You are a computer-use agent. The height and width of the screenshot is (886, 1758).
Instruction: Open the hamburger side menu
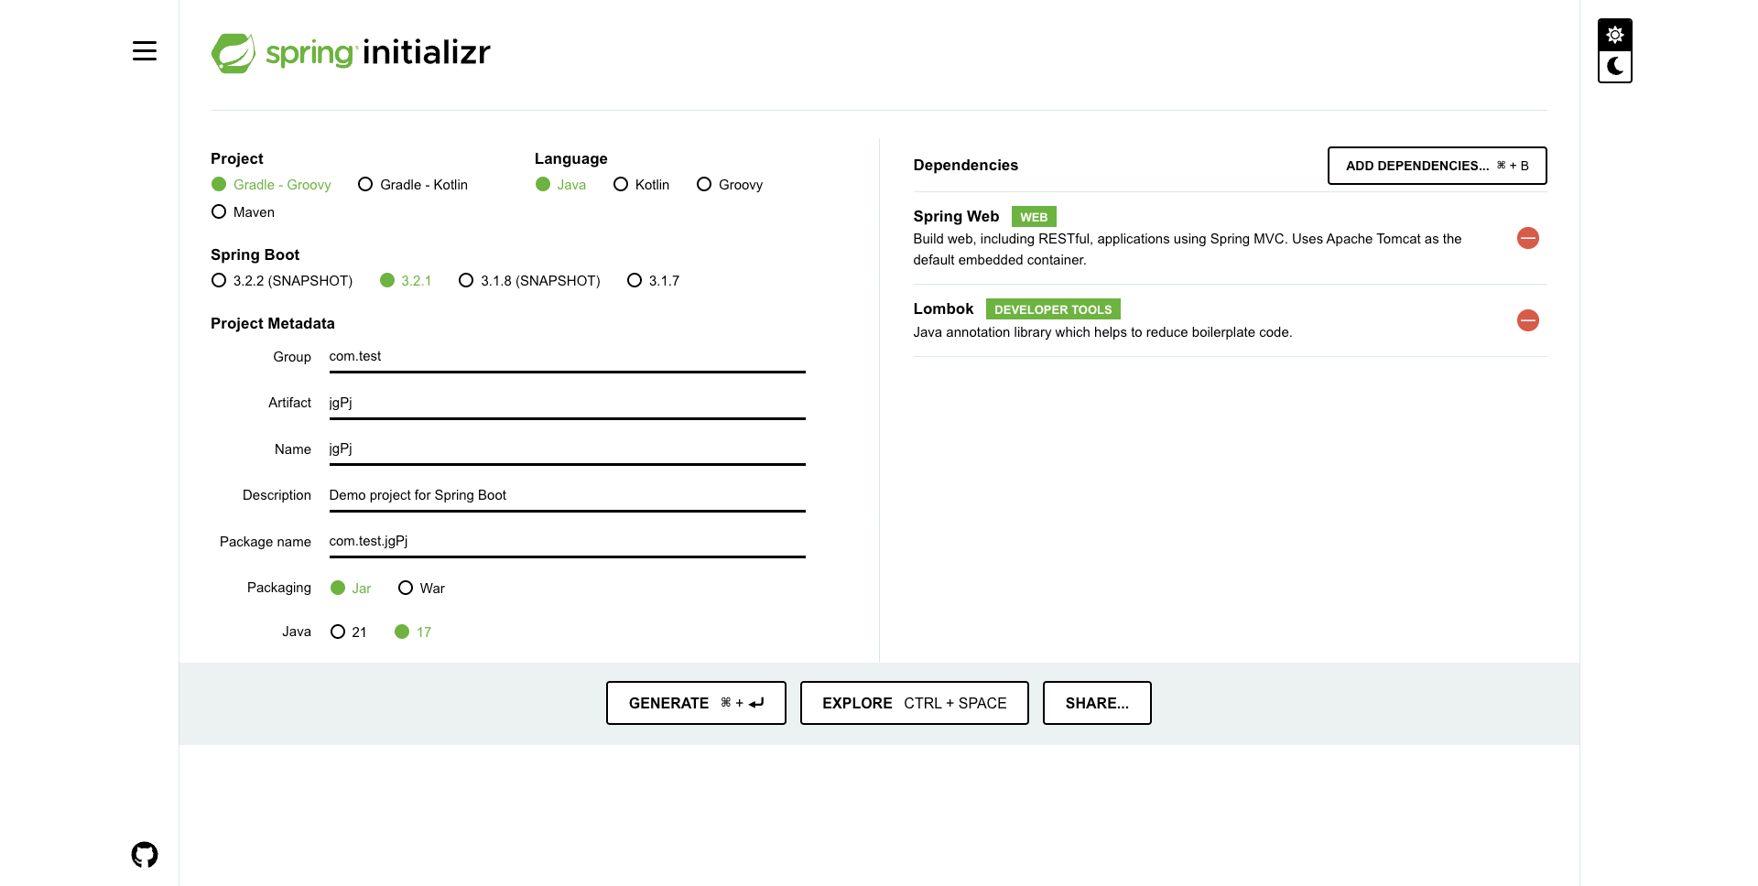pyautogui.click(x=145, y=51)
